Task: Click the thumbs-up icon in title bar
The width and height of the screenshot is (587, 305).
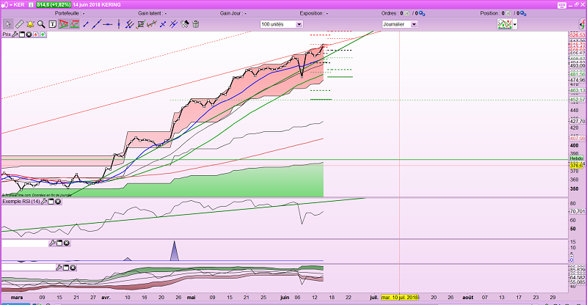Action: (4, 5)
